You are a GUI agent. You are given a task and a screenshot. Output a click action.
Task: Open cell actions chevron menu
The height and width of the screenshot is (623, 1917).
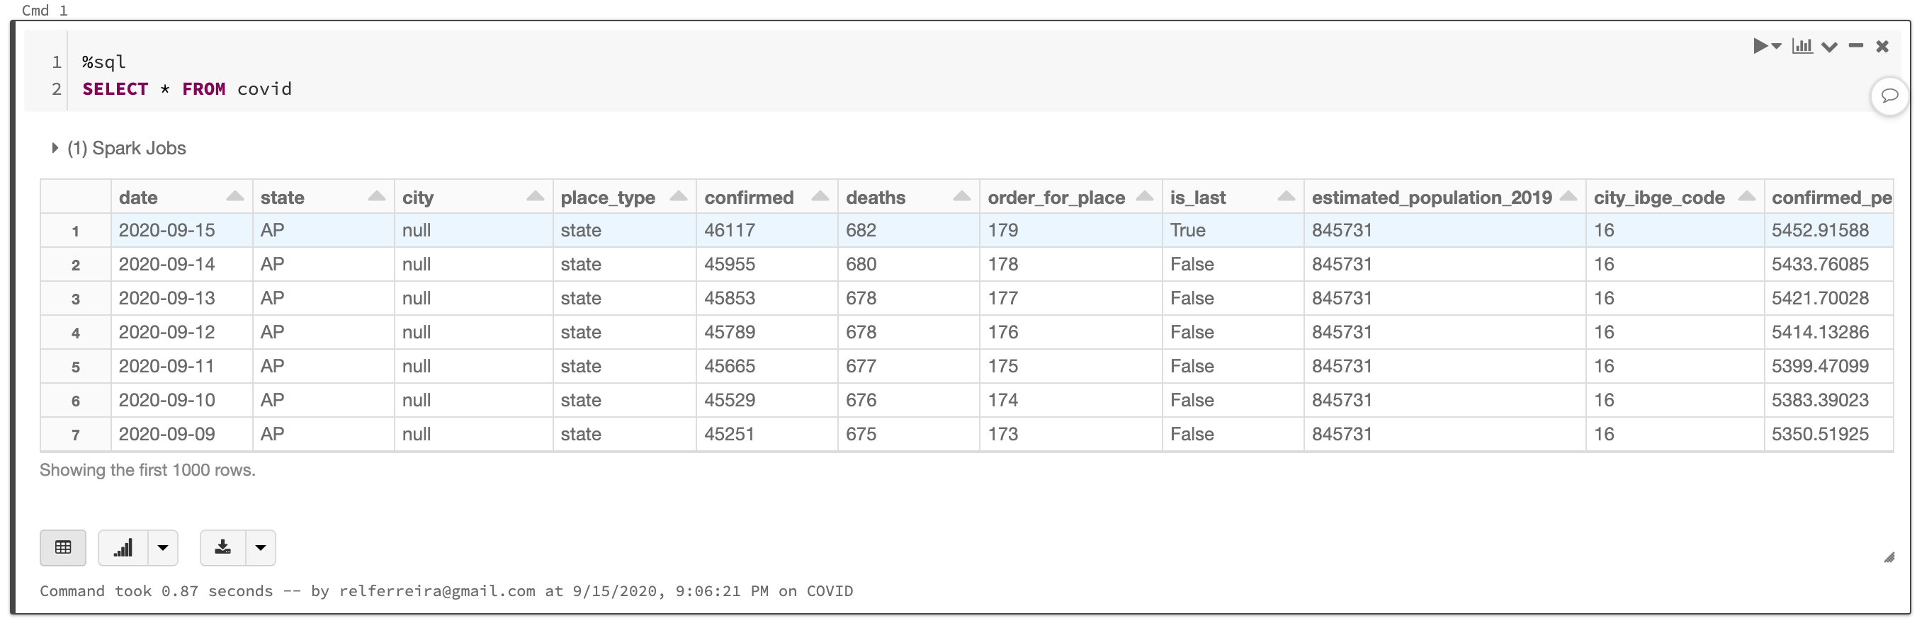pos(1829,47)
